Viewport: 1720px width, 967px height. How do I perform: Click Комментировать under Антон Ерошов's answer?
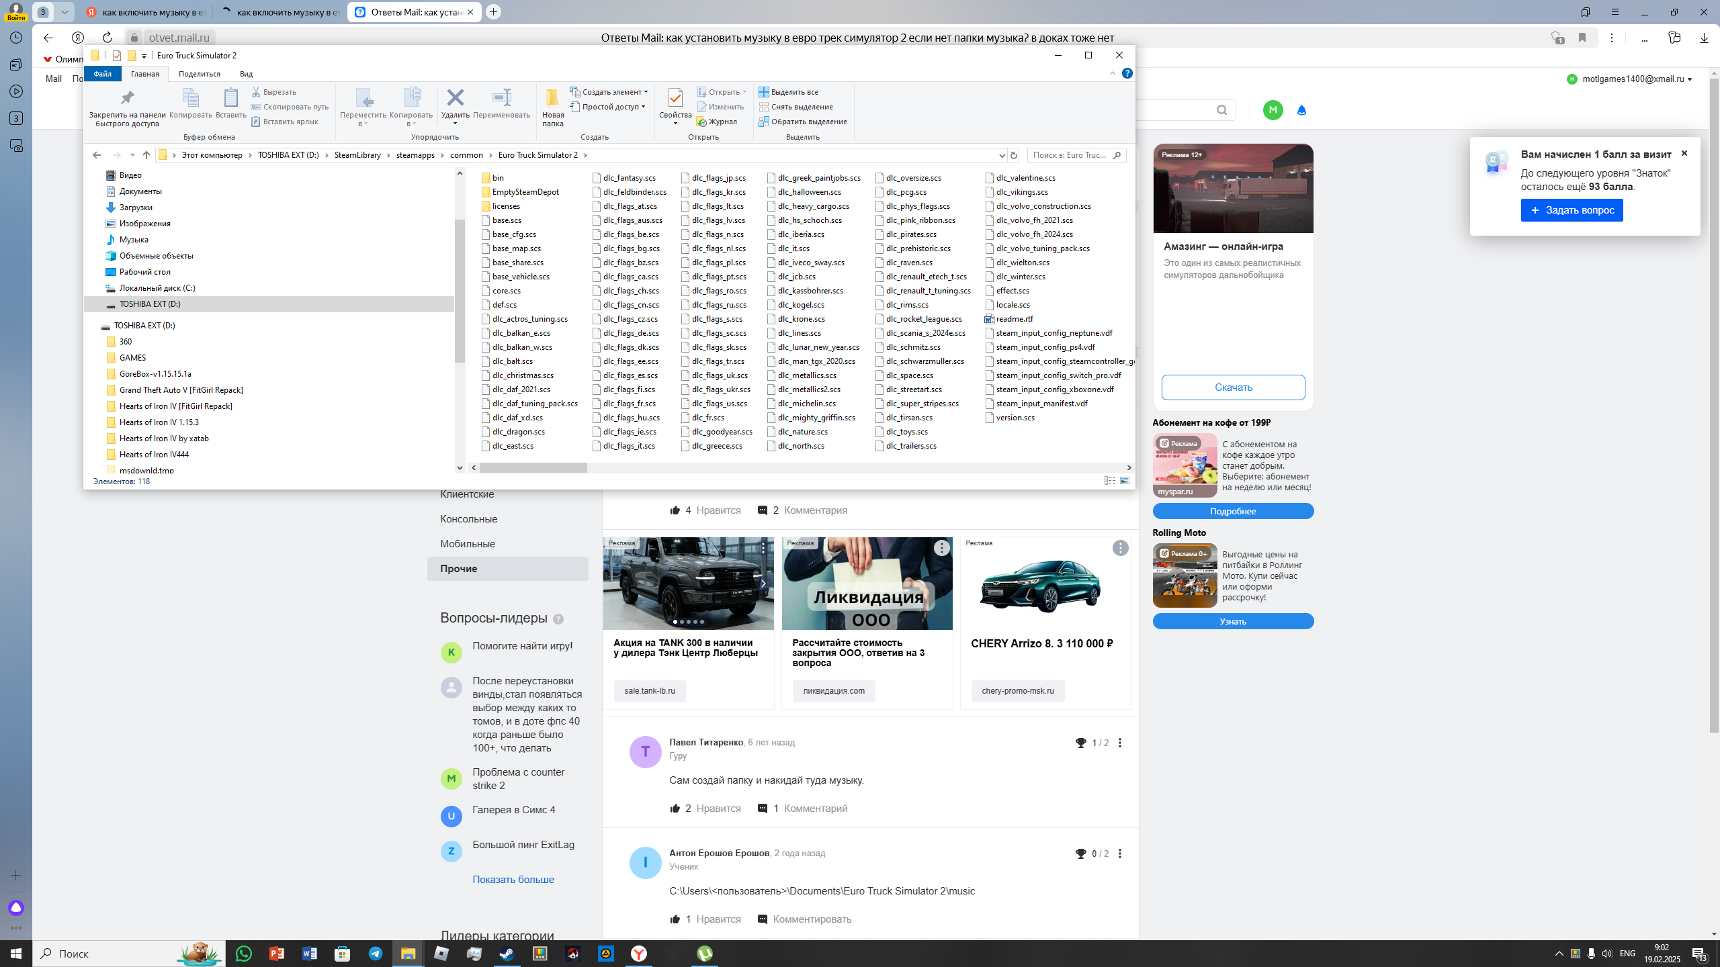[812, 919]
